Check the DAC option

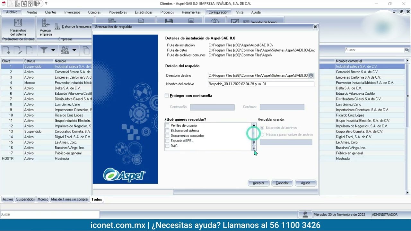click(167, 146)
